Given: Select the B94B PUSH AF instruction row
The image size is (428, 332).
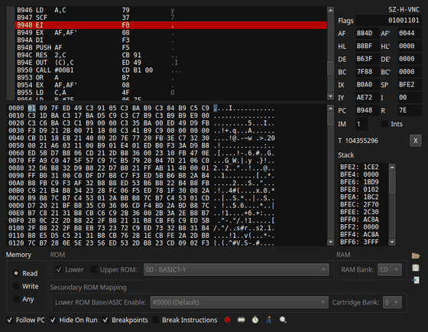Looking at the screenshot, I should coord(171,47).
